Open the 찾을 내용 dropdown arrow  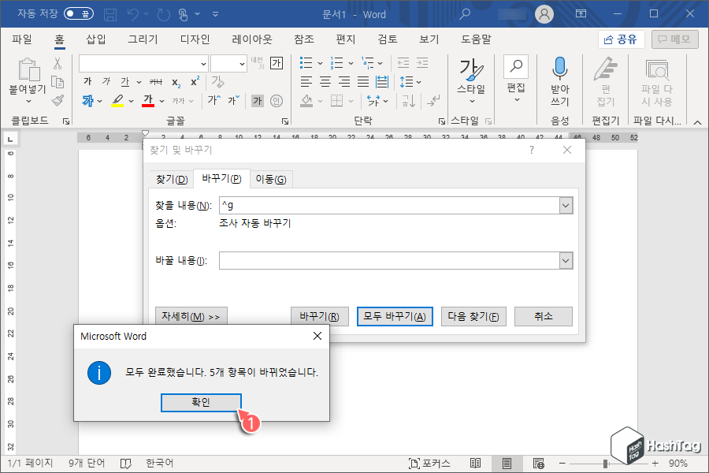click(x=566, y=205)
